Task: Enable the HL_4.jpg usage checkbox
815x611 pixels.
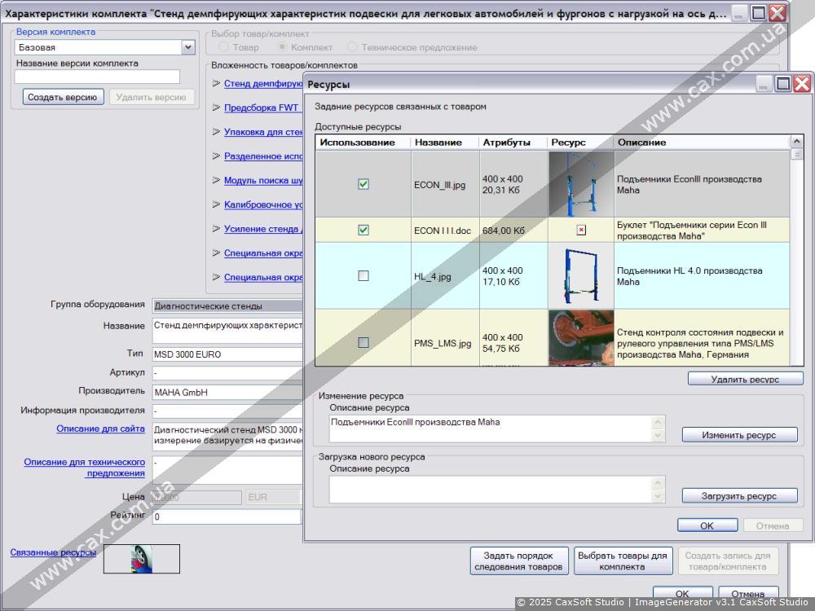Action: [363, 275]
